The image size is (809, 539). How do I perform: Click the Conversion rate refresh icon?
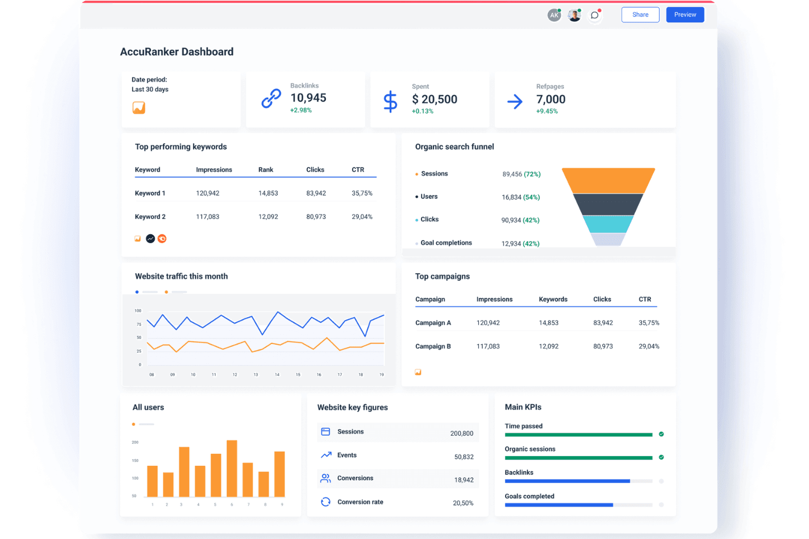tap(326, 502)
